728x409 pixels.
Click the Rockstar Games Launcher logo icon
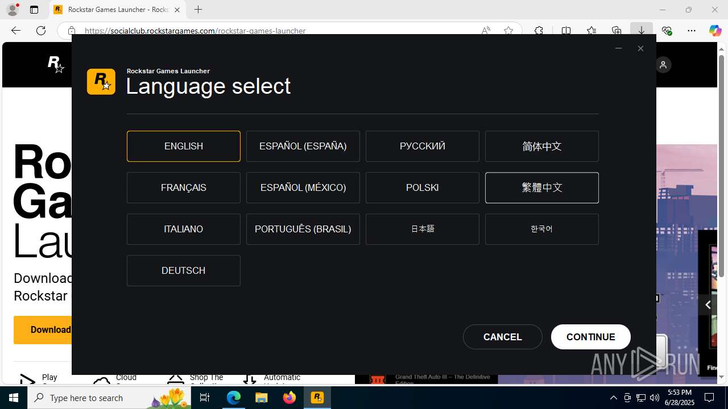101,82
